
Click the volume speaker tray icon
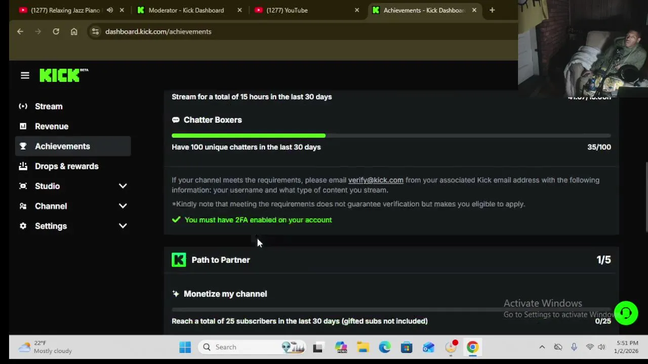(601, 347)
